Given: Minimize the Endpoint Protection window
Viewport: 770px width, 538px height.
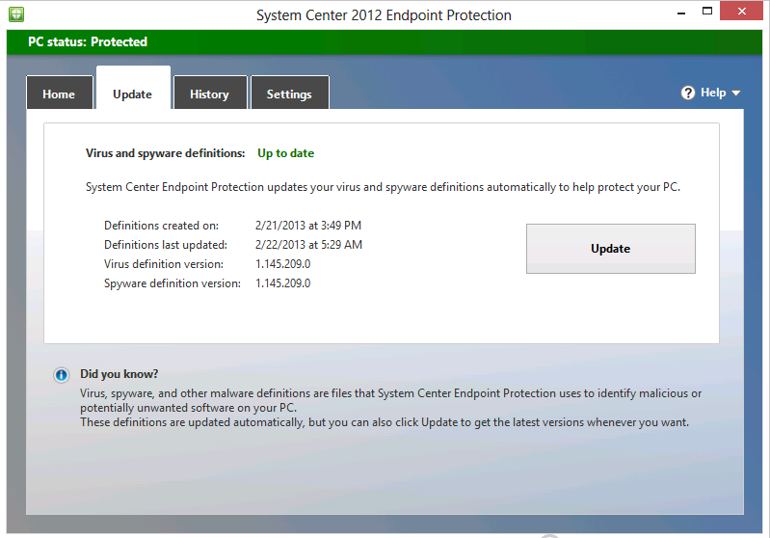Looking at the screenshot, I should [x=680, y=13].
